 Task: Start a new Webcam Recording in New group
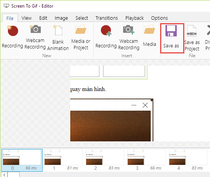35,37
